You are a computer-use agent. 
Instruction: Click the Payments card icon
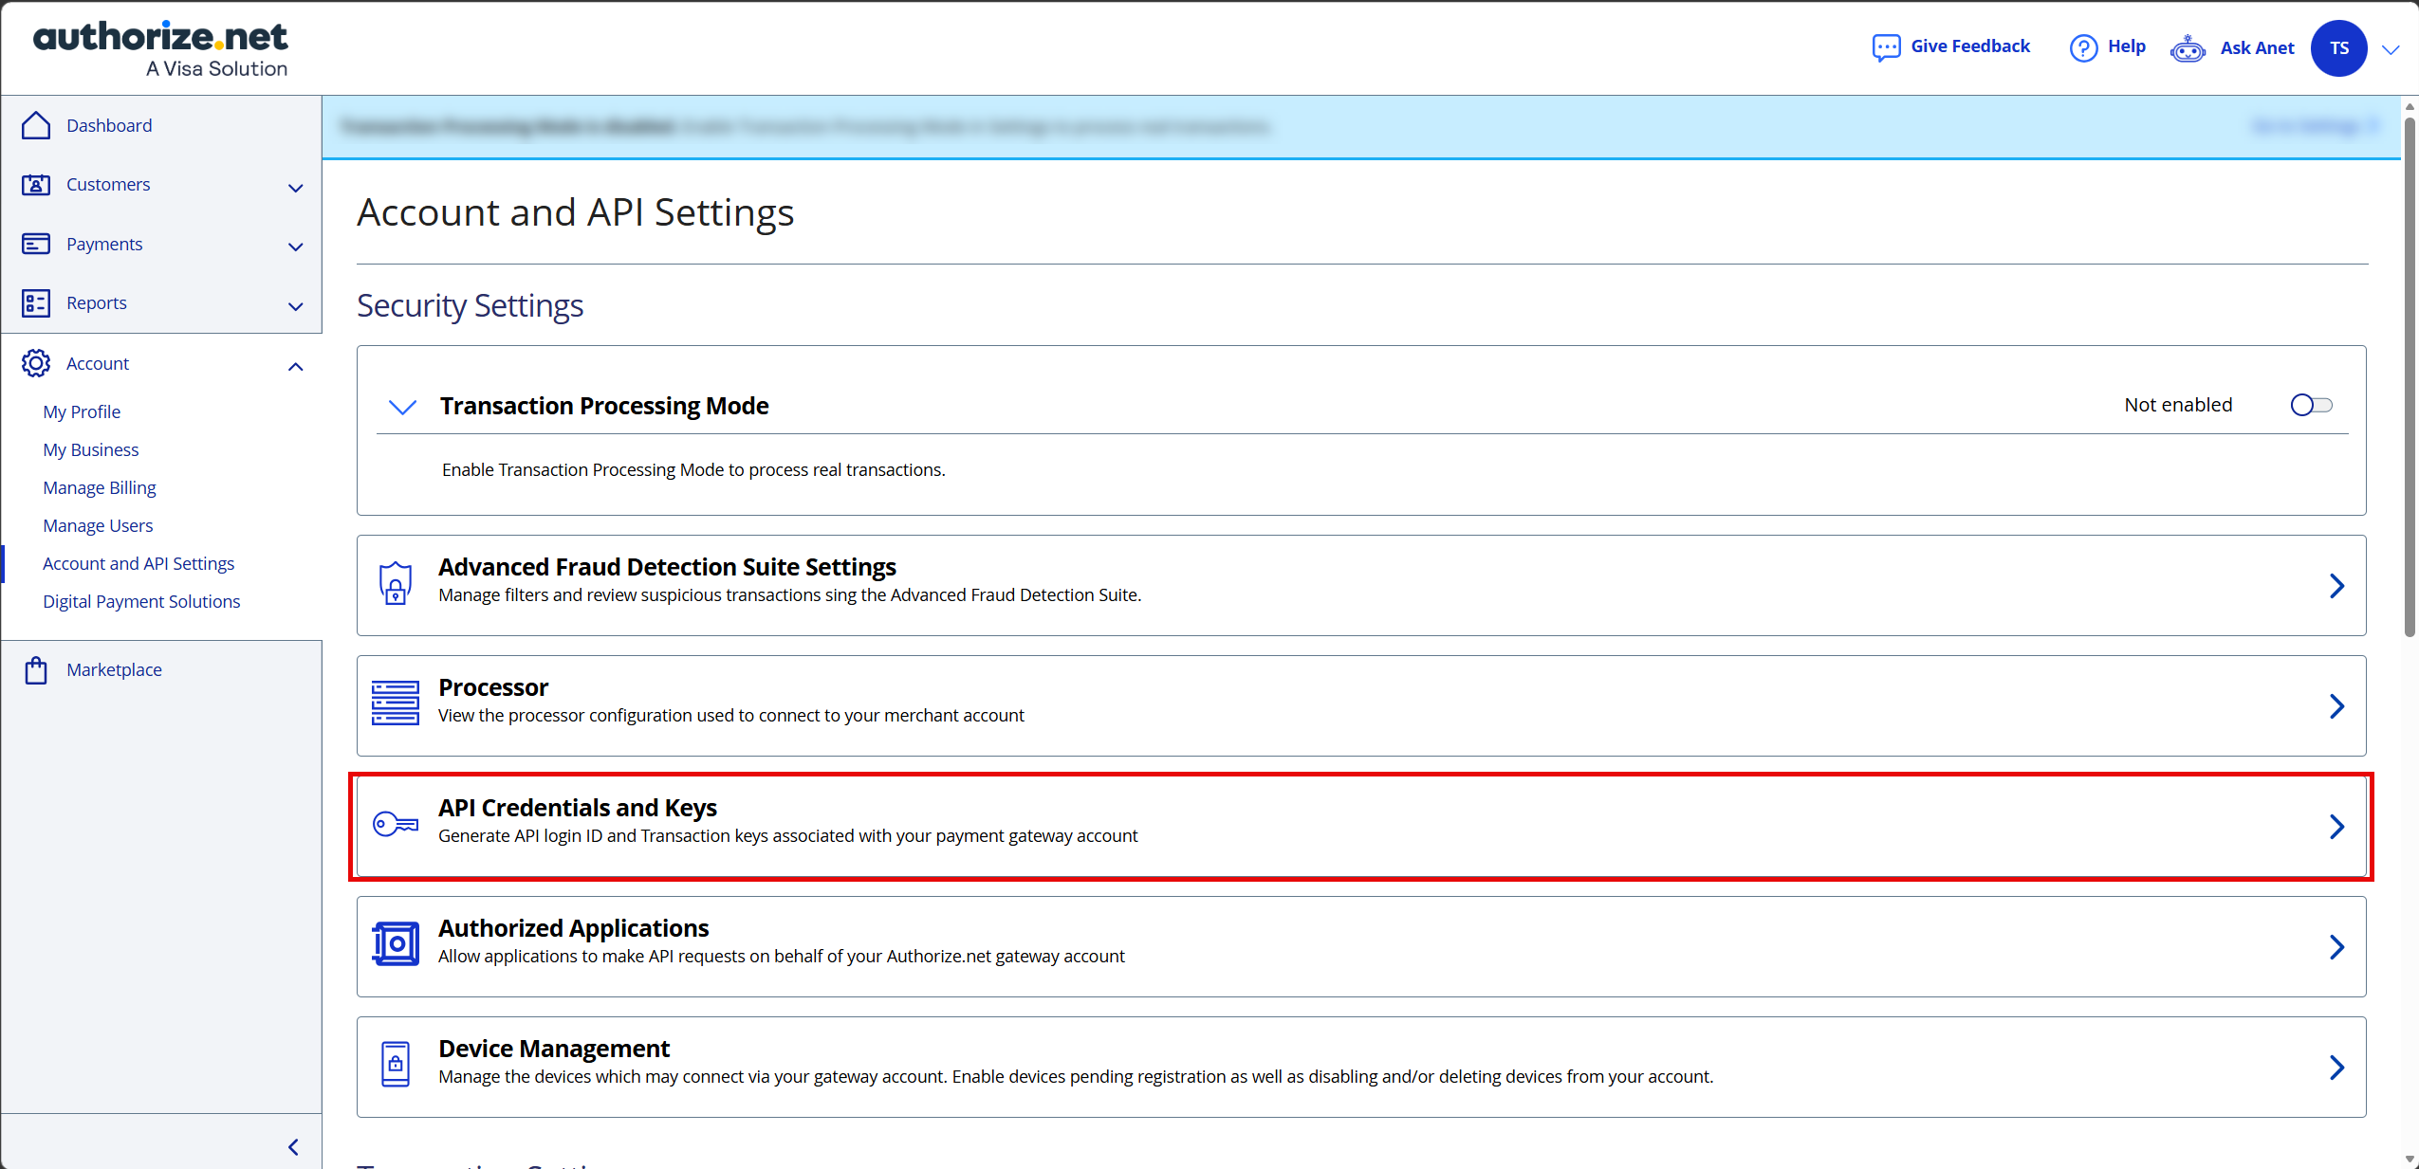pyautogui.click(x=36, y=244)
